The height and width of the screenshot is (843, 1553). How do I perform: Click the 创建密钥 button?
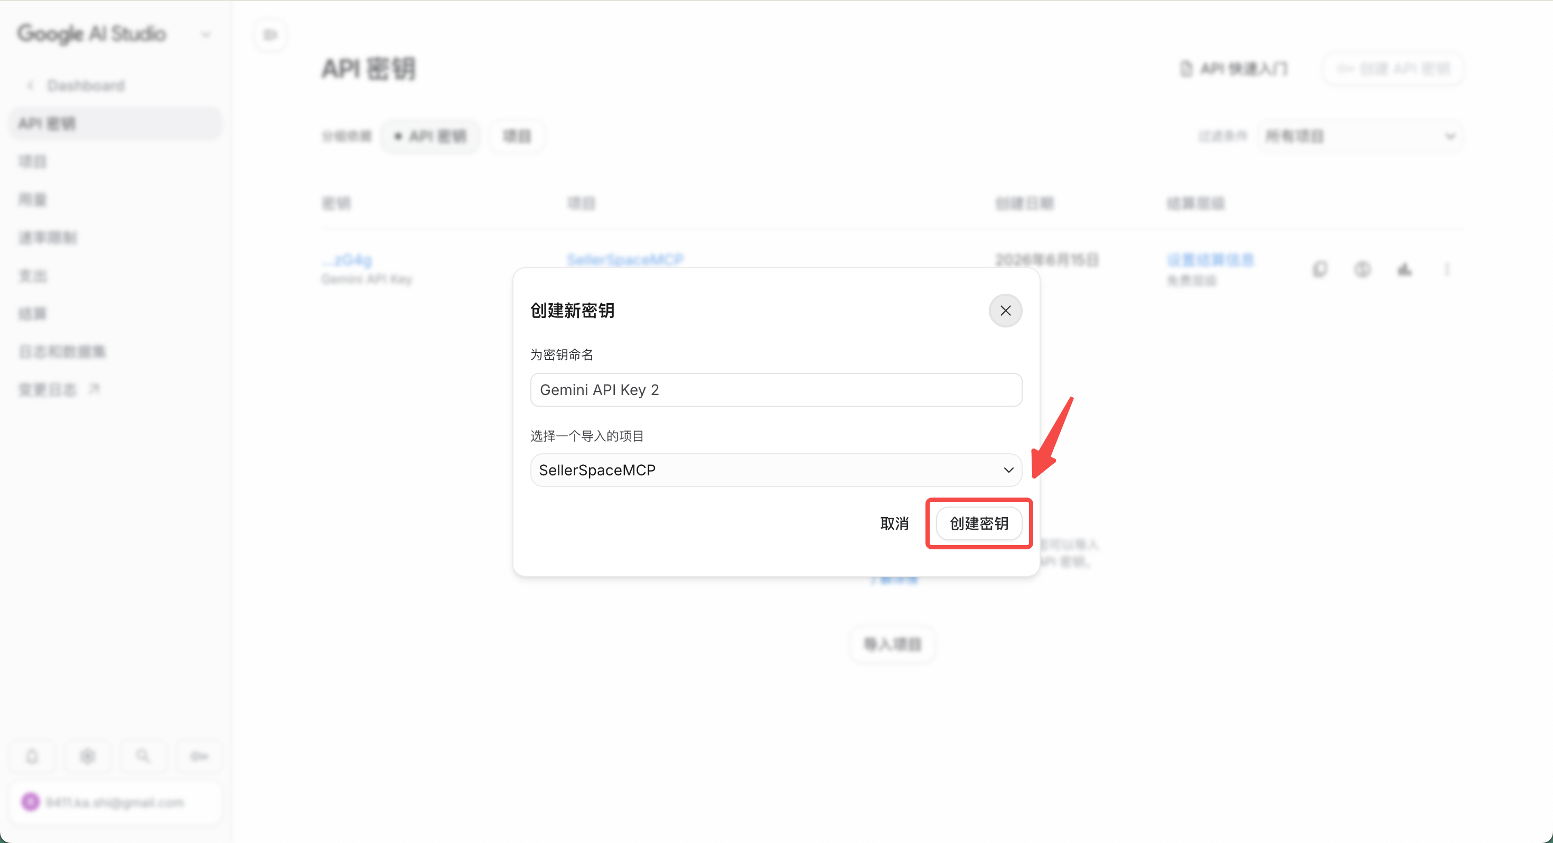978,523
